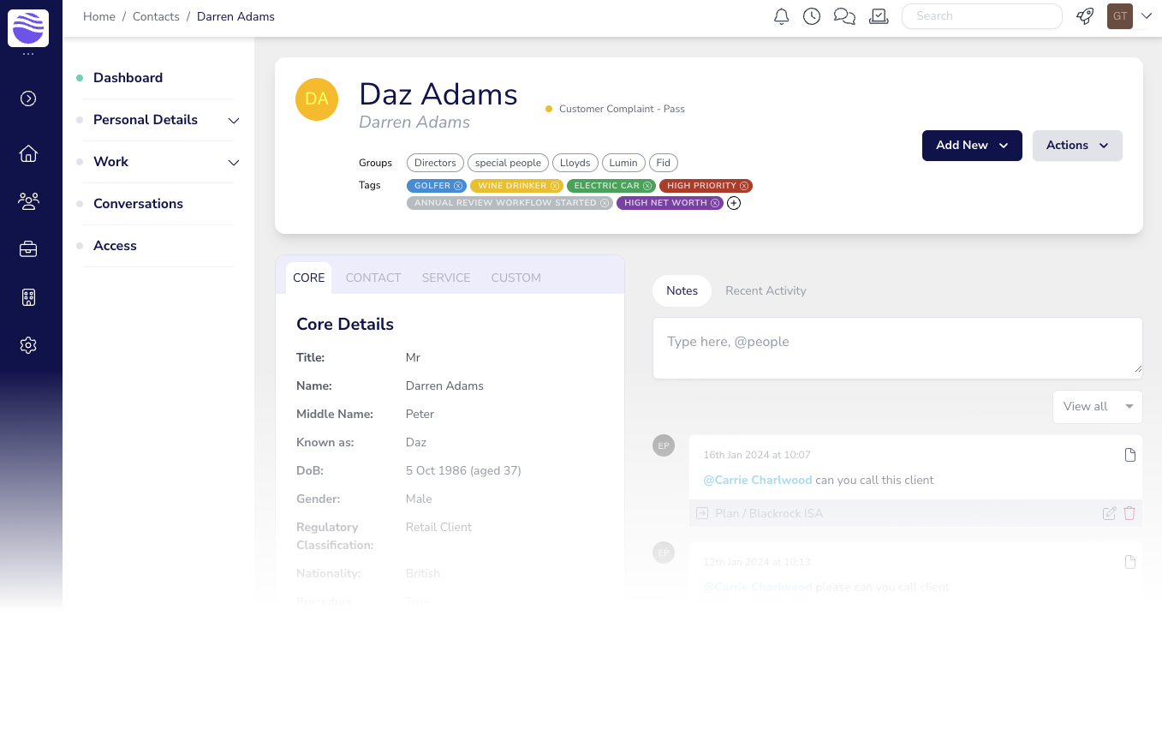
Task: Open the chat messages icon
Action: 844,16
